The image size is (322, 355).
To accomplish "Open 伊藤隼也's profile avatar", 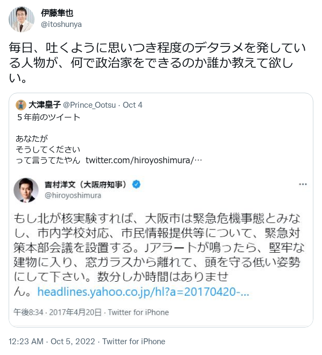I will [22, 19].
